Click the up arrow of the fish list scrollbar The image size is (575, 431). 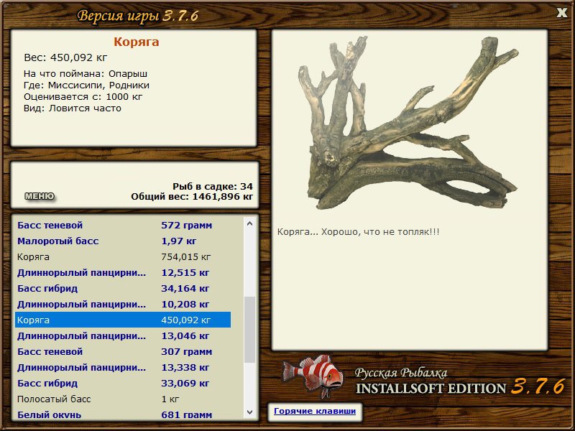point(249,223)
